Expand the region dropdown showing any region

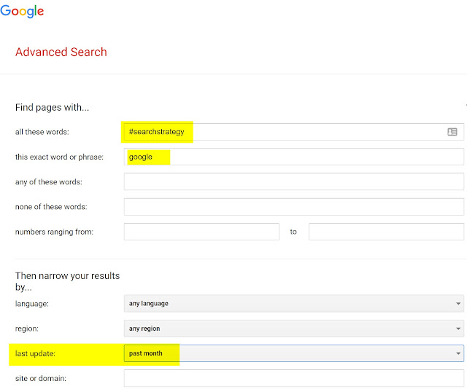tap(293, 329)
